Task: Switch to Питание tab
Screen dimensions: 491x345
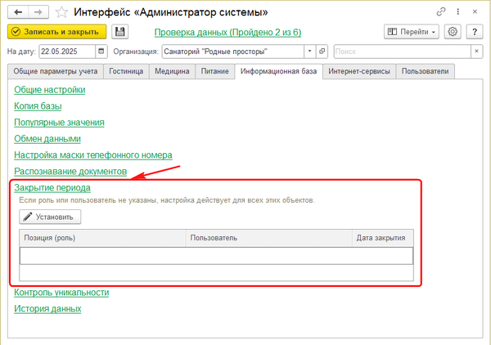Action: point(214,71)
